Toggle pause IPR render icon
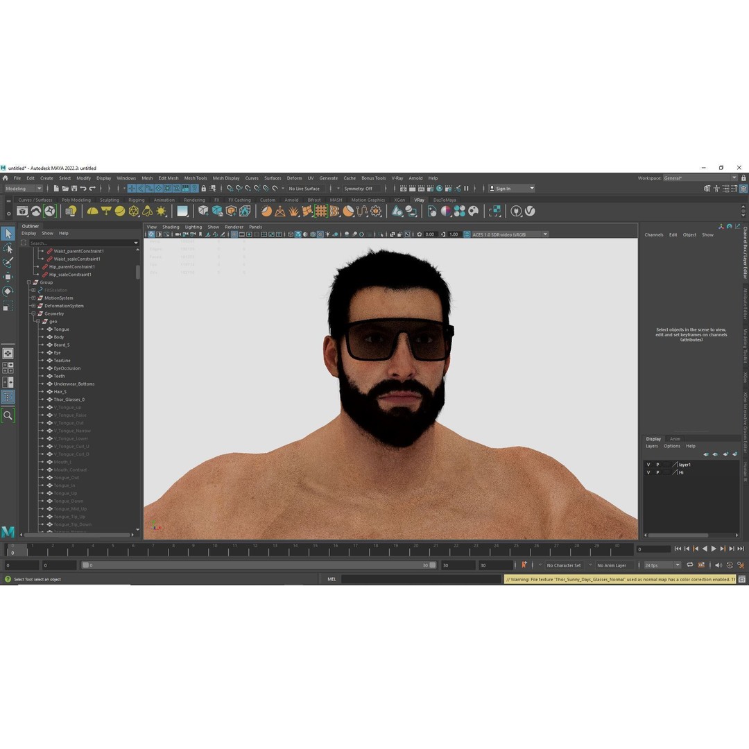 [x=466, y=188]
